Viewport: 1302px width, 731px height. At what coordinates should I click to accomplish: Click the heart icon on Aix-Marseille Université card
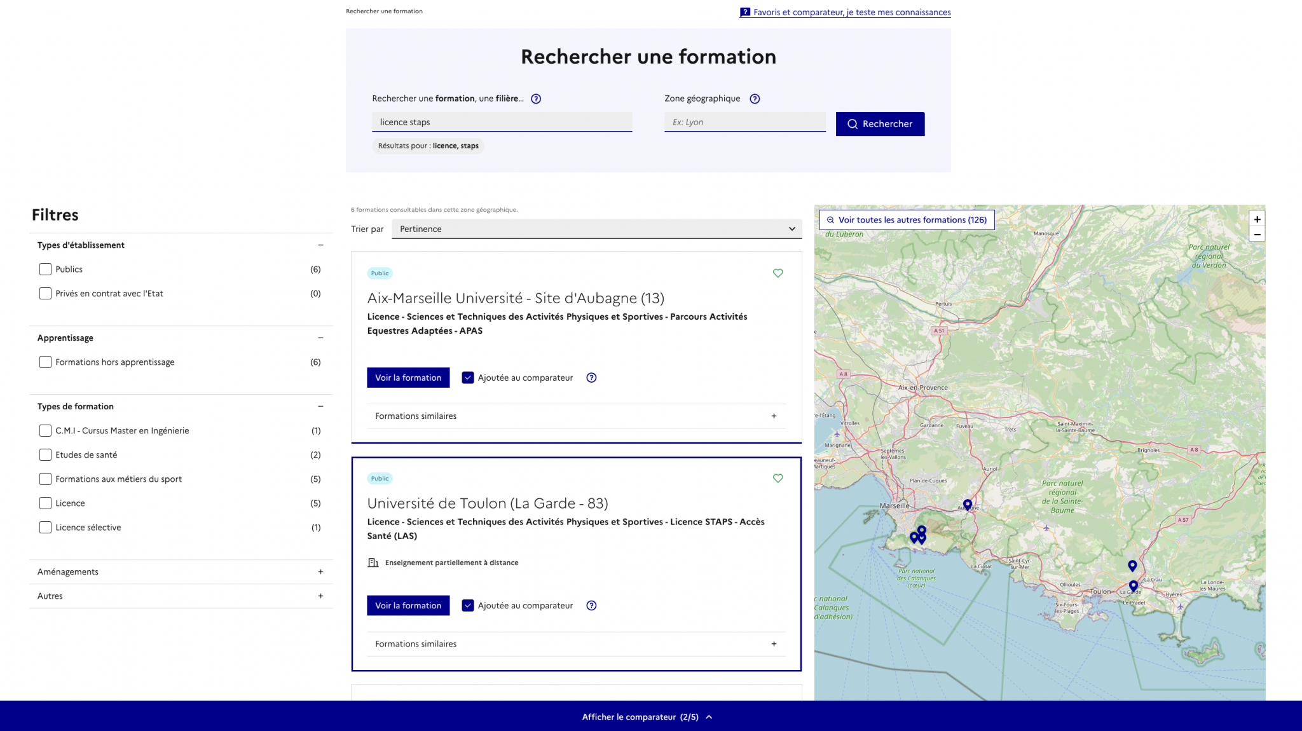[x=778, y=273]
